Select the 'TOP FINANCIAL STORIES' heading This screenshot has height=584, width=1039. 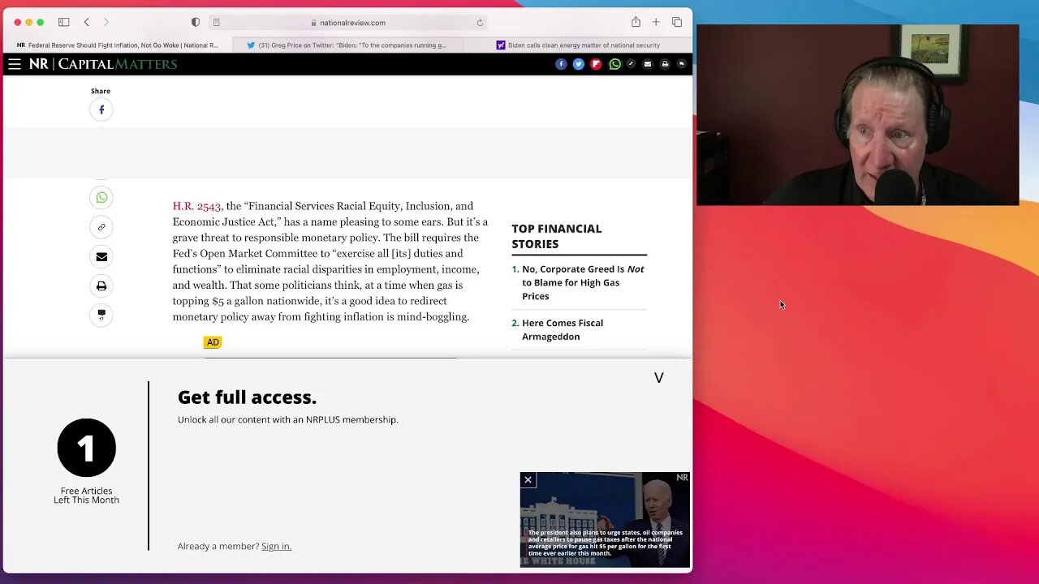(x=557, y=236)
